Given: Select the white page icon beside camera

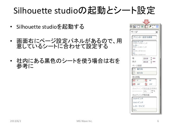Looking at the screenshot, I should (x=139, y=27).
